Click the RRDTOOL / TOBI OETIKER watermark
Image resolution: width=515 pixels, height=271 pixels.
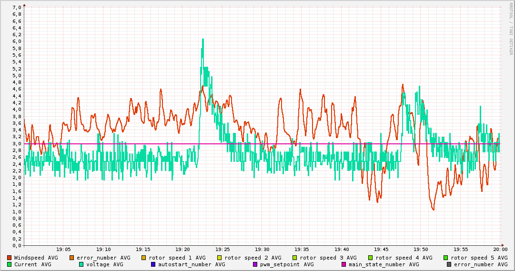[511, 29]
